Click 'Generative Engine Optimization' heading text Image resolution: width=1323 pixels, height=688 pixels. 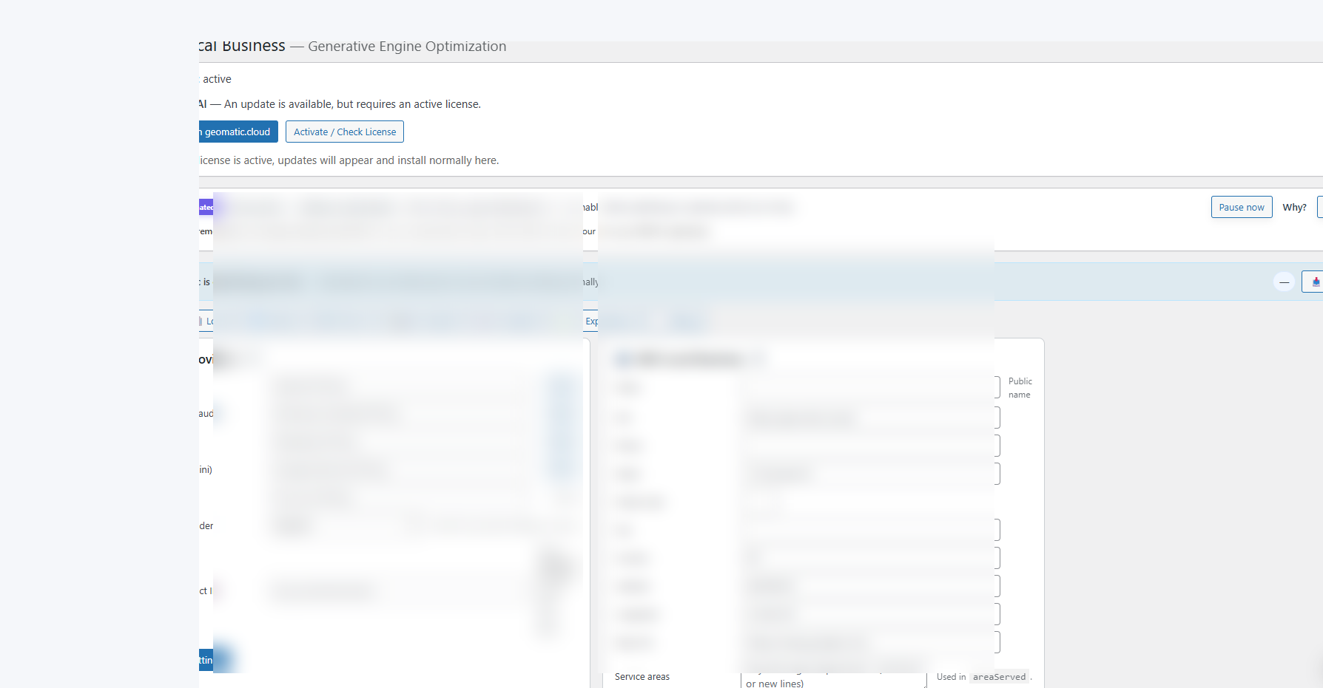pos(407,47)
